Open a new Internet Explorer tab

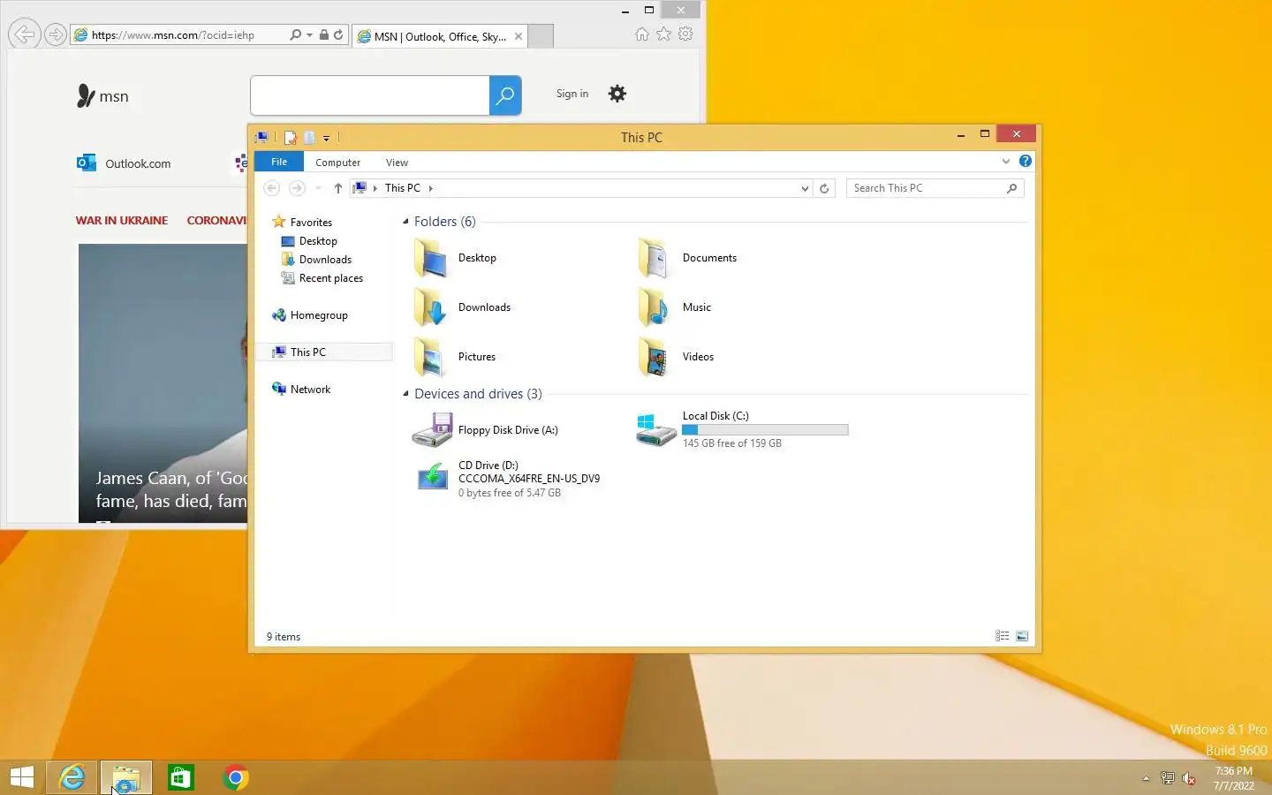click(541, 36)
